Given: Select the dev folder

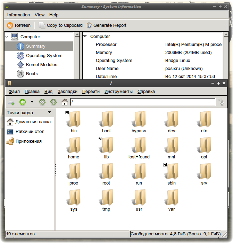Looking at the screenshot, I should click(x=172, y=122).
